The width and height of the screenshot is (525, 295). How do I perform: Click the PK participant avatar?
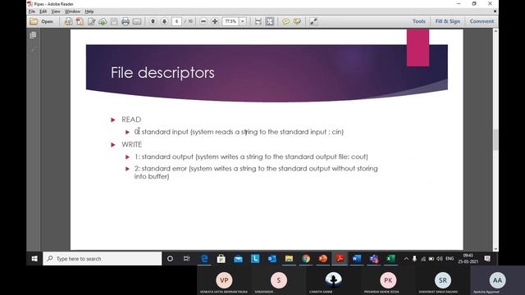(x=388, y=280)
